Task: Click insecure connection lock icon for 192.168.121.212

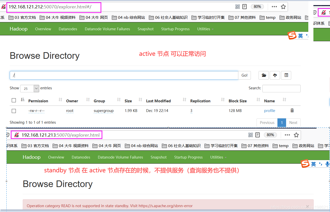Action: tap(4, 7)
